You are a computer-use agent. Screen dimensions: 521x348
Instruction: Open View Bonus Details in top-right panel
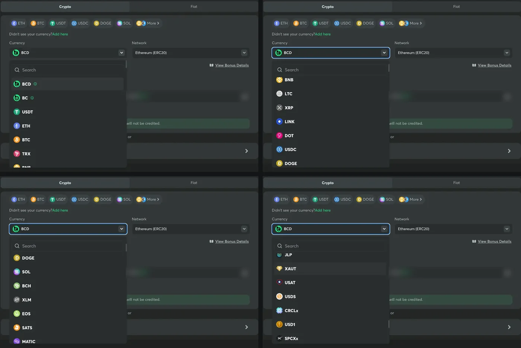click(495, 65)
